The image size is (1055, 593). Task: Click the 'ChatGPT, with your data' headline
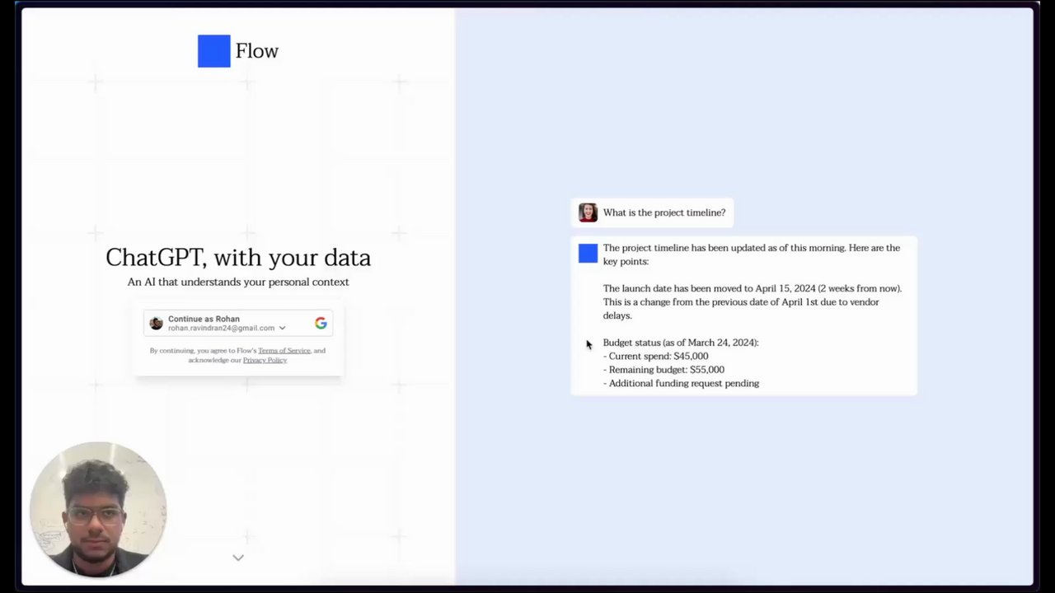pyautogui.click(x=238, y=258)
